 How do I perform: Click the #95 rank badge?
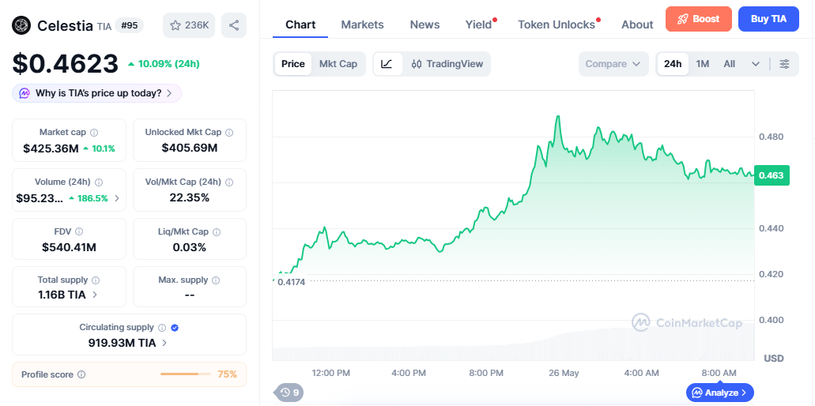click(130, 25)
